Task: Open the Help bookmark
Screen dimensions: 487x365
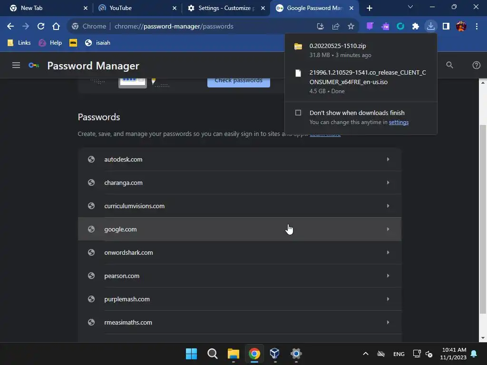Action: pos(50,43)
